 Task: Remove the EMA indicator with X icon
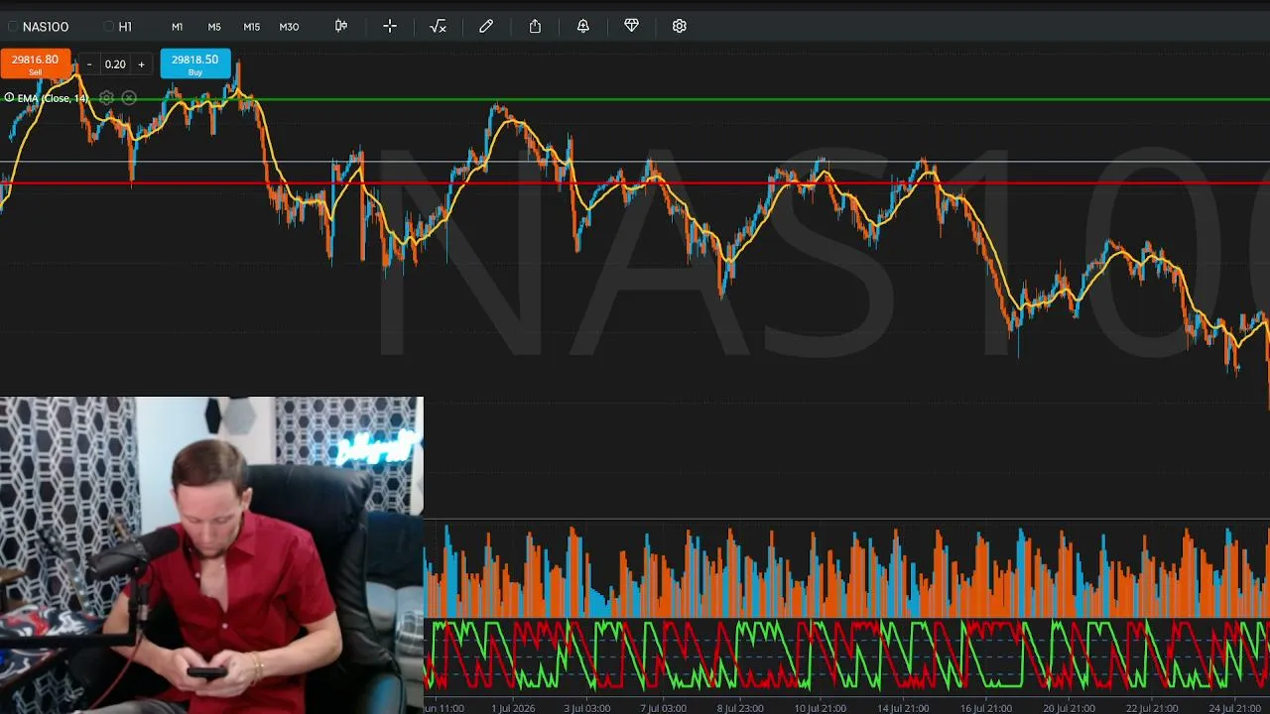(129, 98)
